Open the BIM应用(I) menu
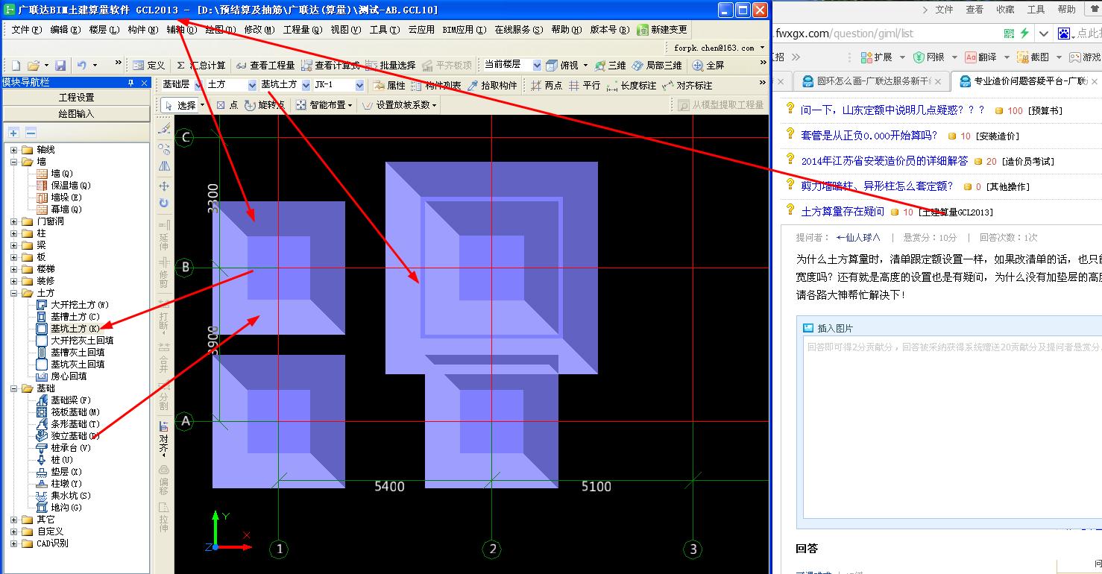1102x574 pixels. pyautogui.click(x=464, y=30)
